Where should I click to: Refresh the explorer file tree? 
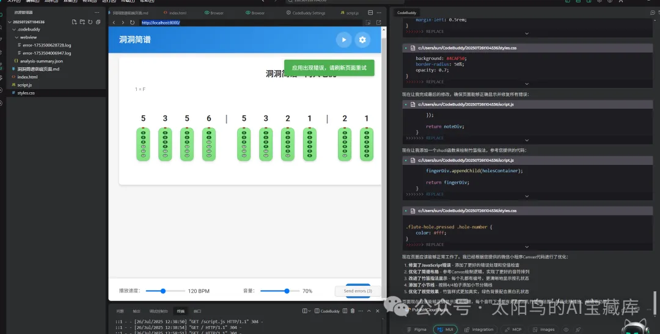coord(90,22)
